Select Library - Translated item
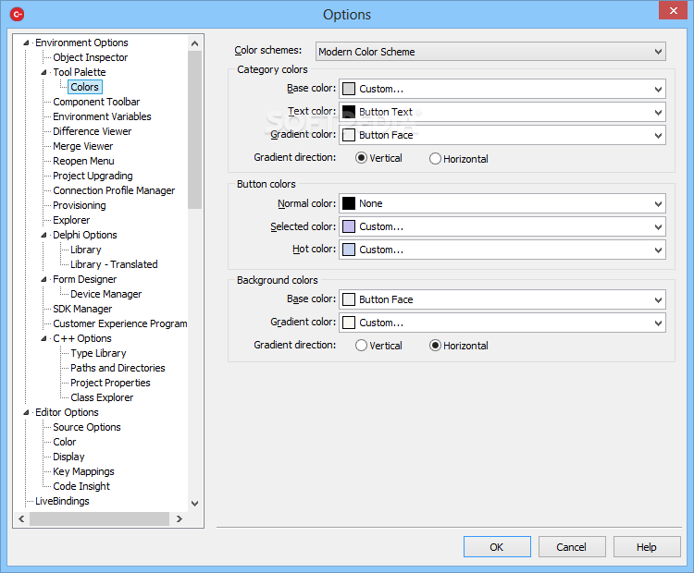This screenshot has width=694, height=573. point(114,264)
